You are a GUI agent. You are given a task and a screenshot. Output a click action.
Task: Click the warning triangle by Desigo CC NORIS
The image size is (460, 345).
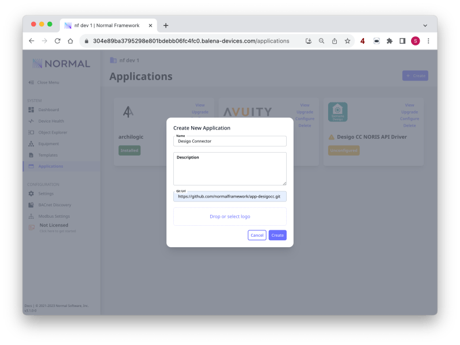[332, 137]
